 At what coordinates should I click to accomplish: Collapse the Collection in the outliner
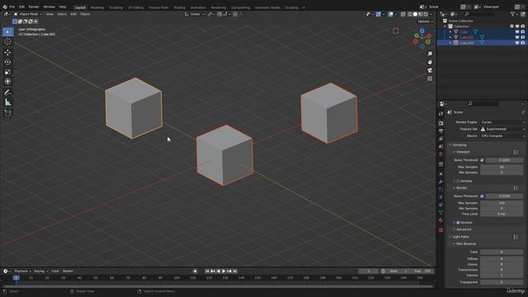pos(445,26)
